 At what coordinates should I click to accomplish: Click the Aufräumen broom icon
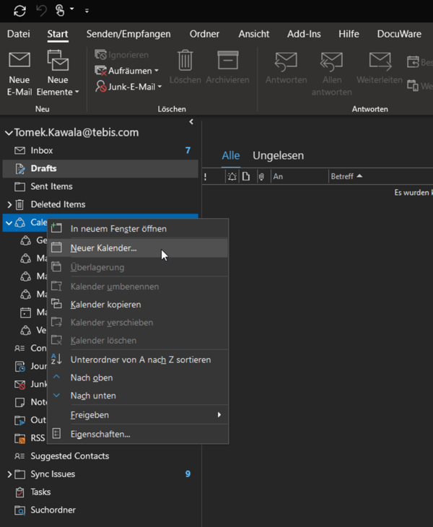pos(102,71)
